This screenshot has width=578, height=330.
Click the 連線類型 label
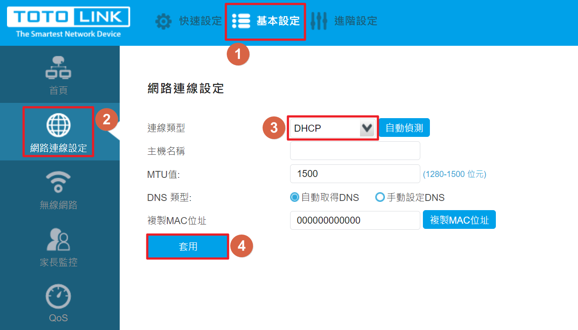click(x=166, y=128)
